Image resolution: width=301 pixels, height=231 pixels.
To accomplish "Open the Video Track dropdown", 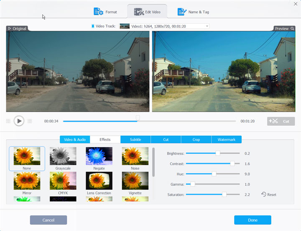I will pos(164,26).
